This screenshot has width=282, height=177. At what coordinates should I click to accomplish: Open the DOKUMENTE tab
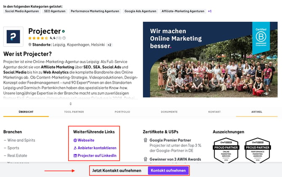169,112
